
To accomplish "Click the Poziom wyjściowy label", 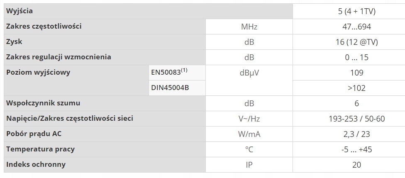I will 38,72.
